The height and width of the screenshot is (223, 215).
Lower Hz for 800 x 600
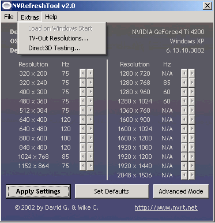pyautogui.click(x=83, y=138)
